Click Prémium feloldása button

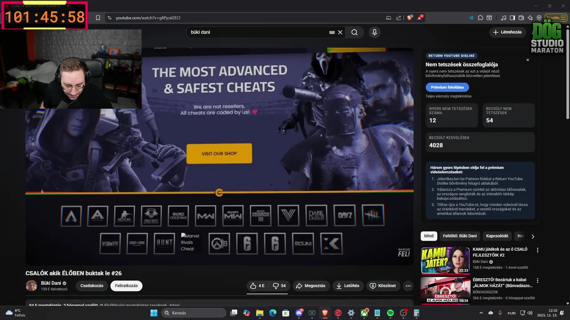point(447,87)
